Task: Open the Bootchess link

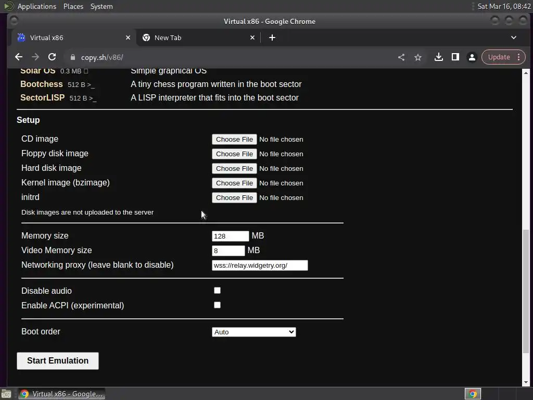Action: [42, 84]
